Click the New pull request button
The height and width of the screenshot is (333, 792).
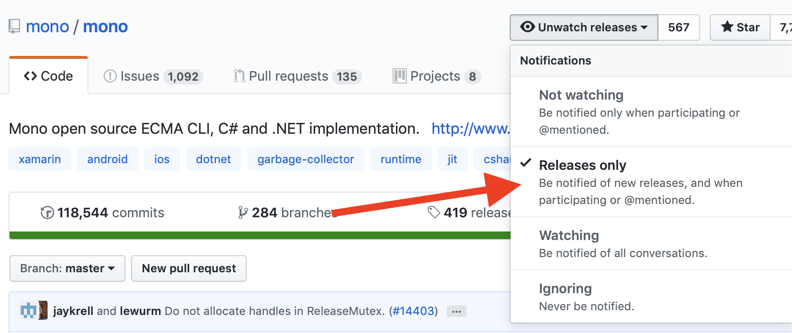189,268
